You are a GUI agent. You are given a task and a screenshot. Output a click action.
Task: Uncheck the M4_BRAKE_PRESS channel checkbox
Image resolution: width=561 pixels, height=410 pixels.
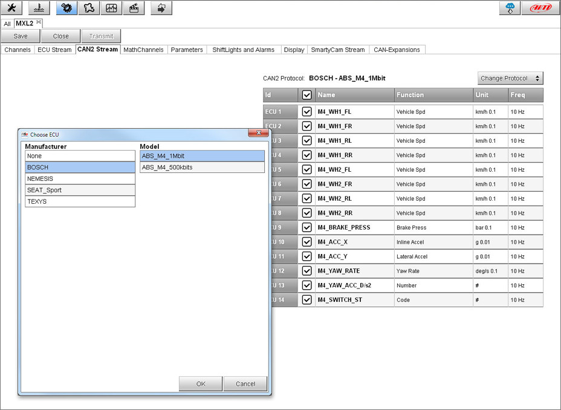tap(306, 227)
